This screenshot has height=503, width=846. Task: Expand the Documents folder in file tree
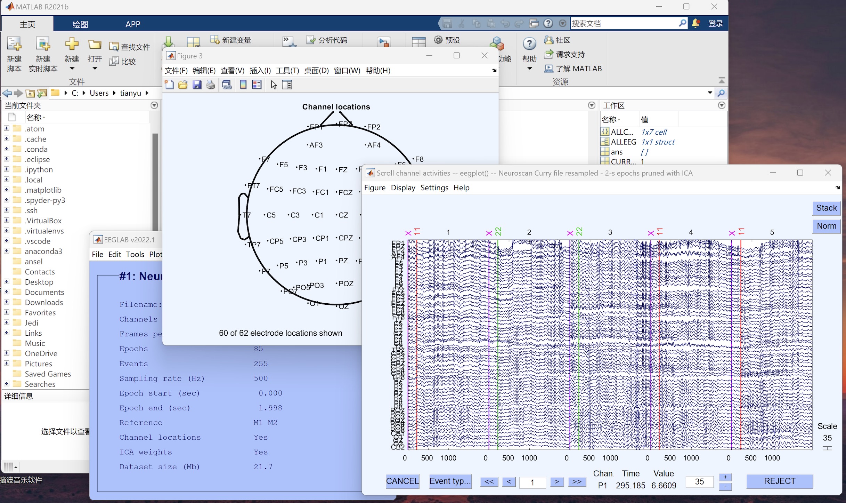[x=6, y=292]
